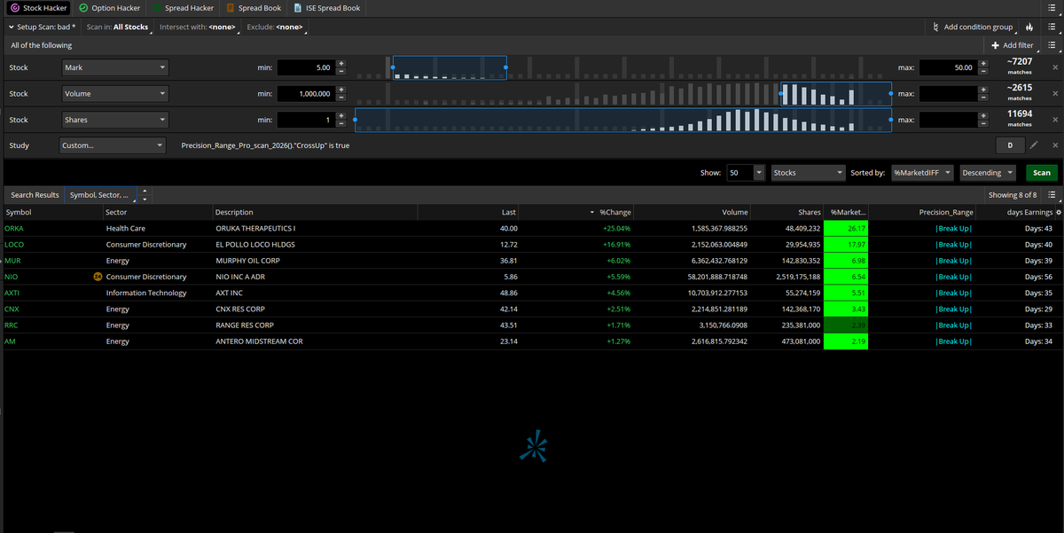Switch to Option Hacker tab
The height and width of the screenshot is (533, 1064).
pyautogui.click(x=109, y=8)
